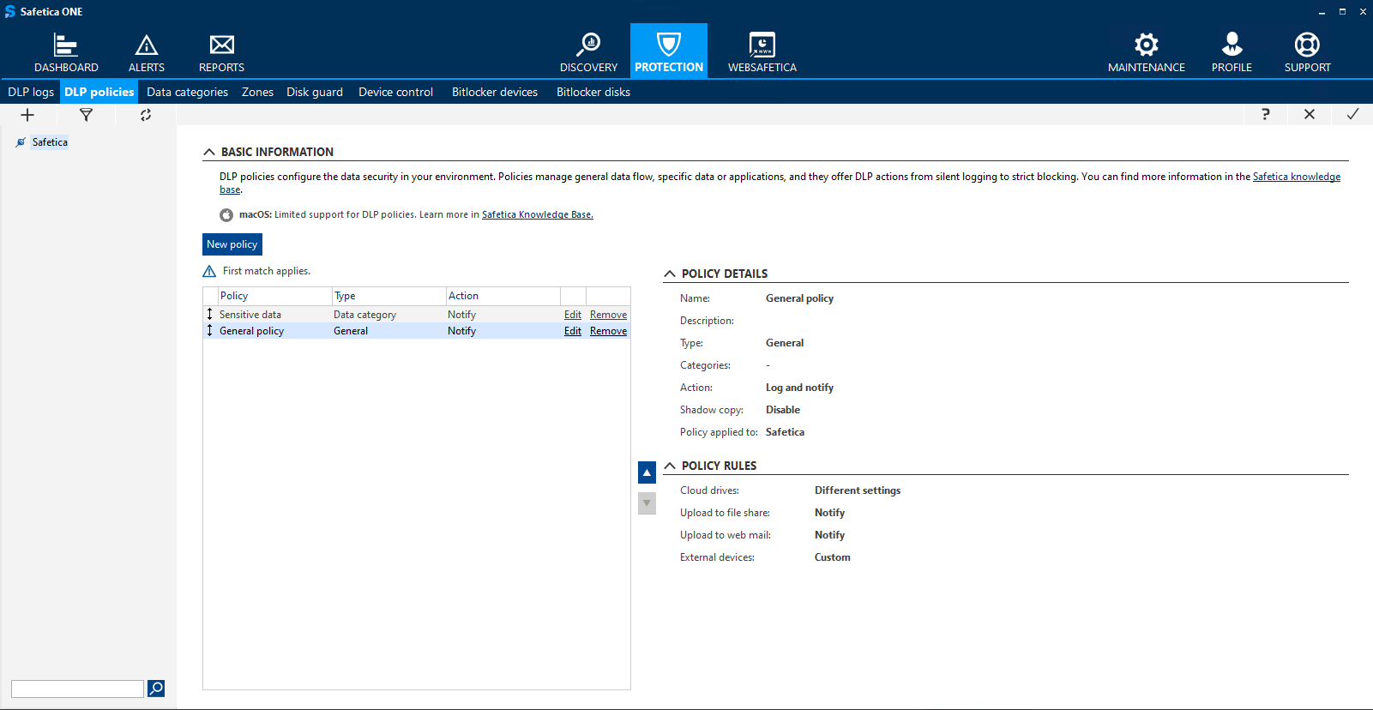Click the Safetica logo in title bar
Image resolution: width=1373 pixels, height=710 pixels.
tap(9, 11)
